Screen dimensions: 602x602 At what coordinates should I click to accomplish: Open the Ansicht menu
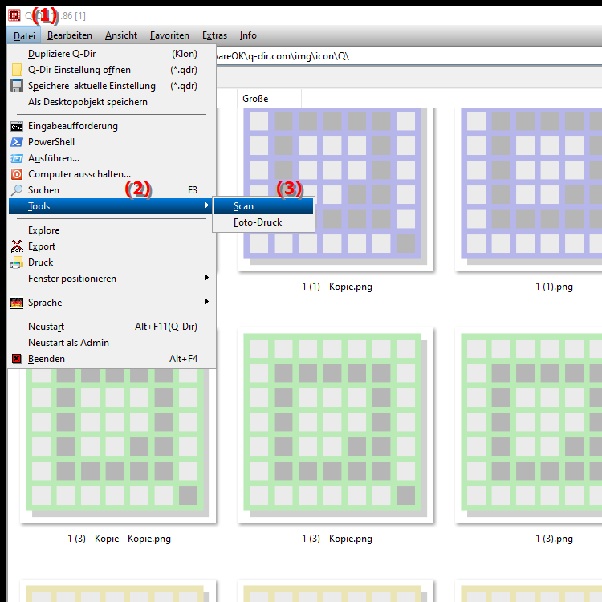[x=121, y=35]
